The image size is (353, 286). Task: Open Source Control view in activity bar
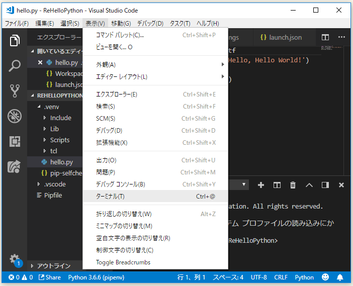coord(15,91)
